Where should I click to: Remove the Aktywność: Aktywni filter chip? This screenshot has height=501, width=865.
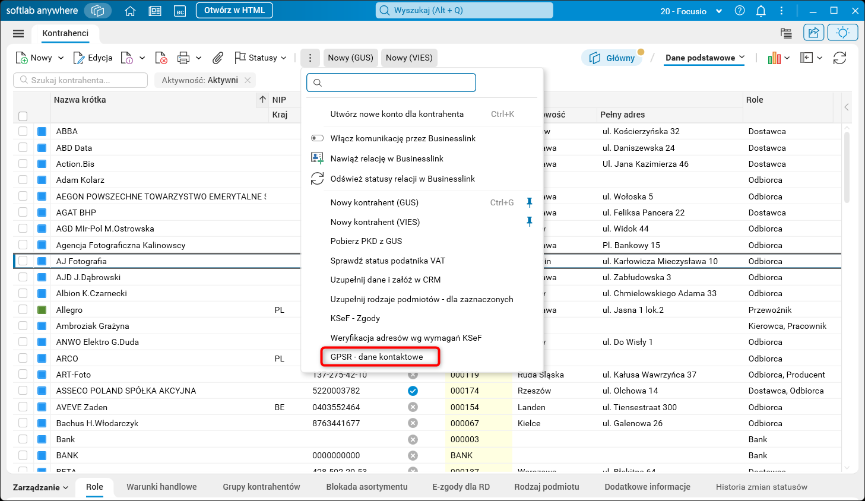248,80
